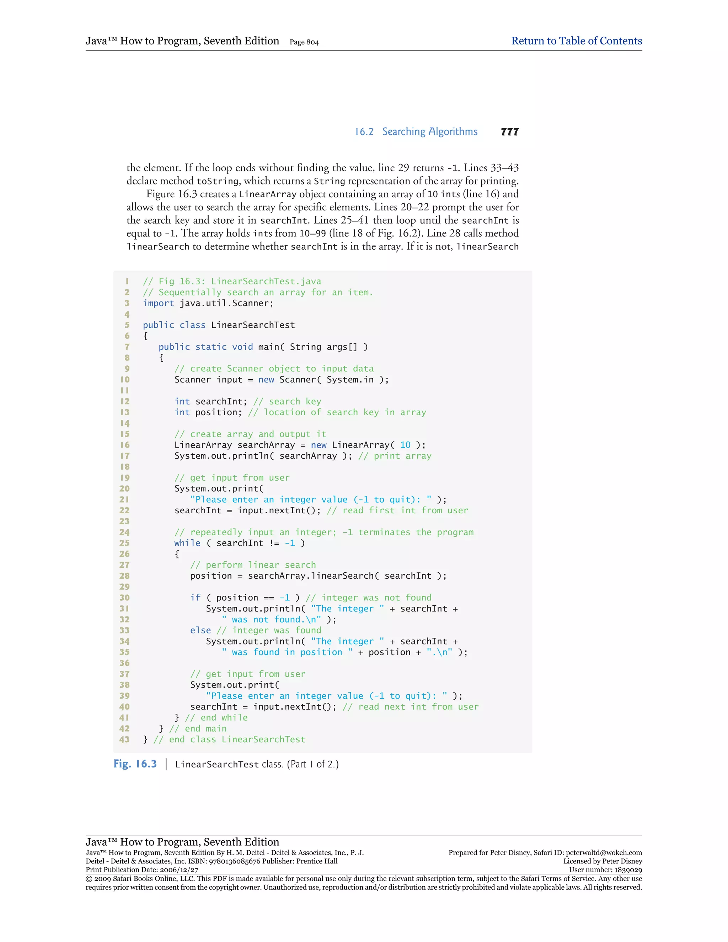The image size is (728, 942).
Task: Click 'public class LinearSearchTest' declaration
Action: click(219, 325)
